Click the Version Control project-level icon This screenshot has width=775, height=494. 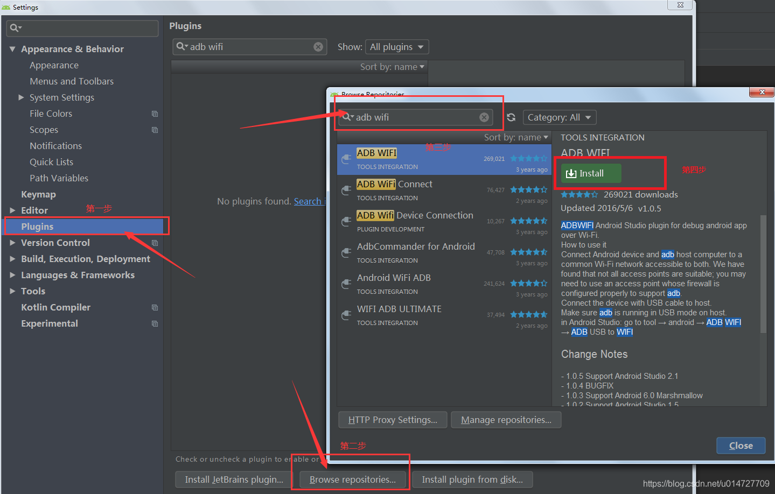pos(155,243)
